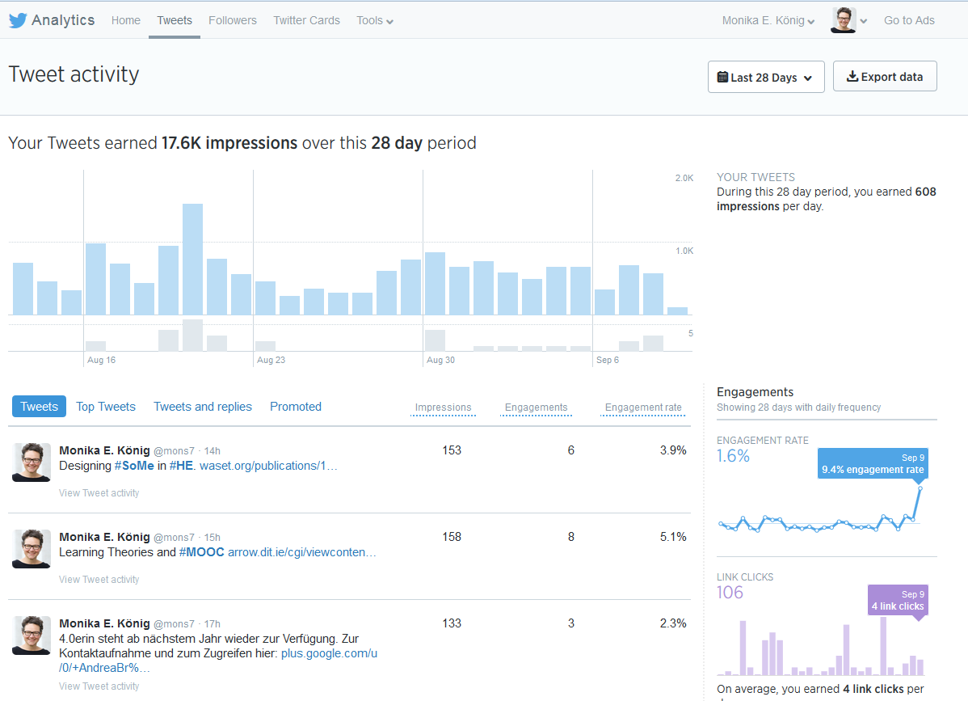Viewport: 968px width, 701px height.
Task: Click the Export data button
Action: pos(884,77)
